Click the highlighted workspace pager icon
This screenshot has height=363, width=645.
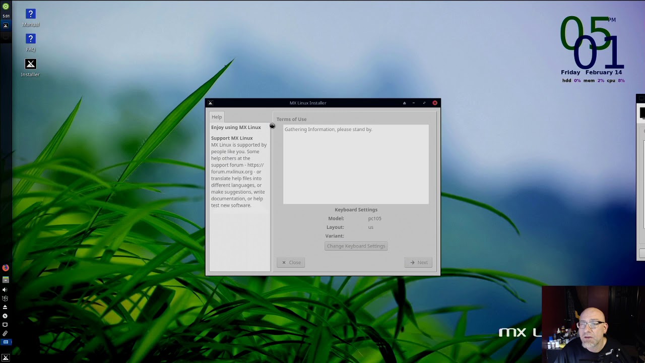[6, 342]
